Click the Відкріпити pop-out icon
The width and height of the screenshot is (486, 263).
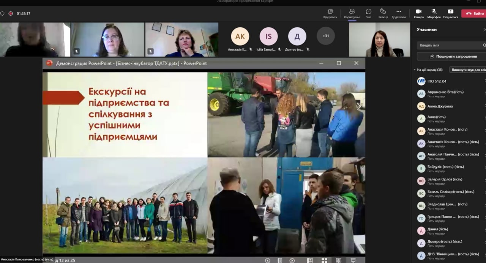click(330, 13)
